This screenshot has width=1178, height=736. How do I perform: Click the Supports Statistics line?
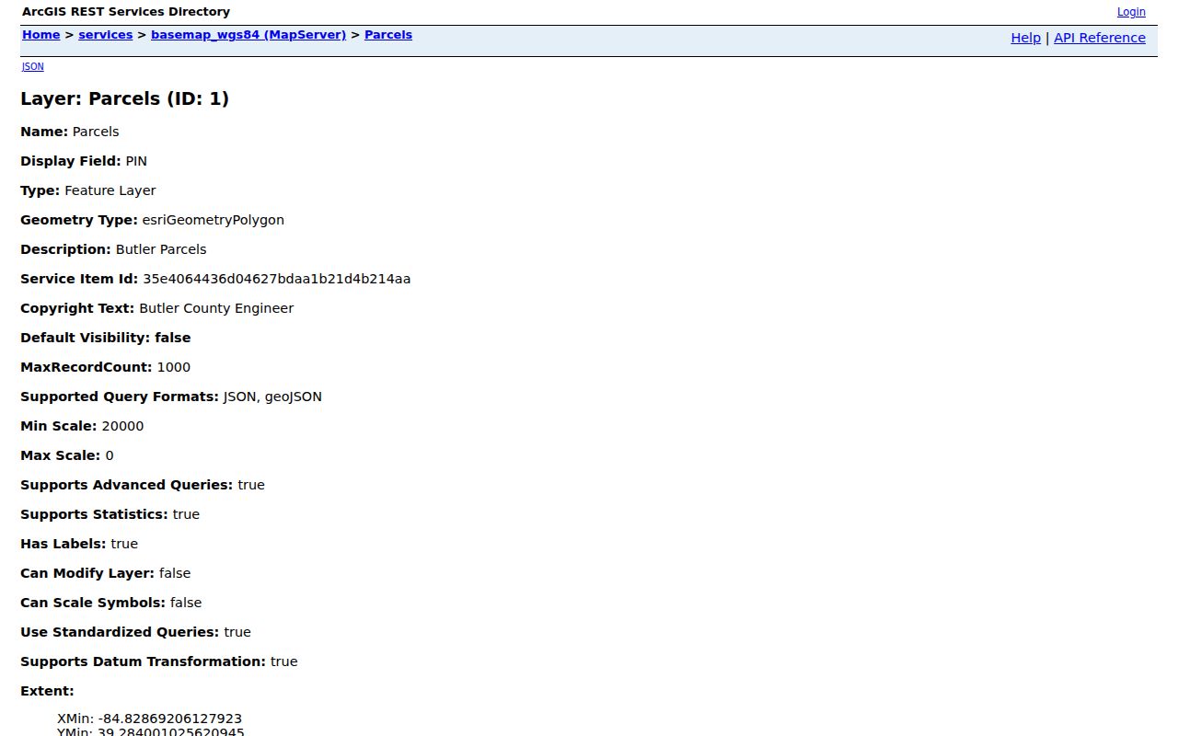click(x=110, y=514)
